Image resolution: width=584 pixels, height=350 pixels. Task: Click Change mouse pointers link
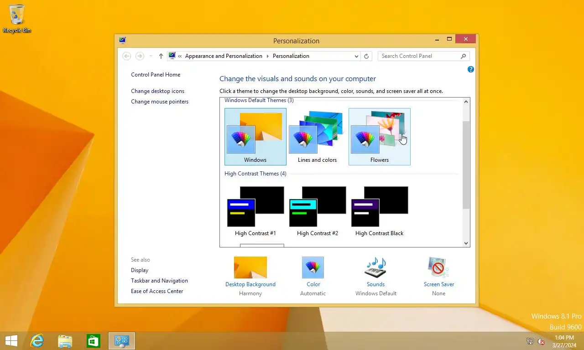tap(160, 102)
